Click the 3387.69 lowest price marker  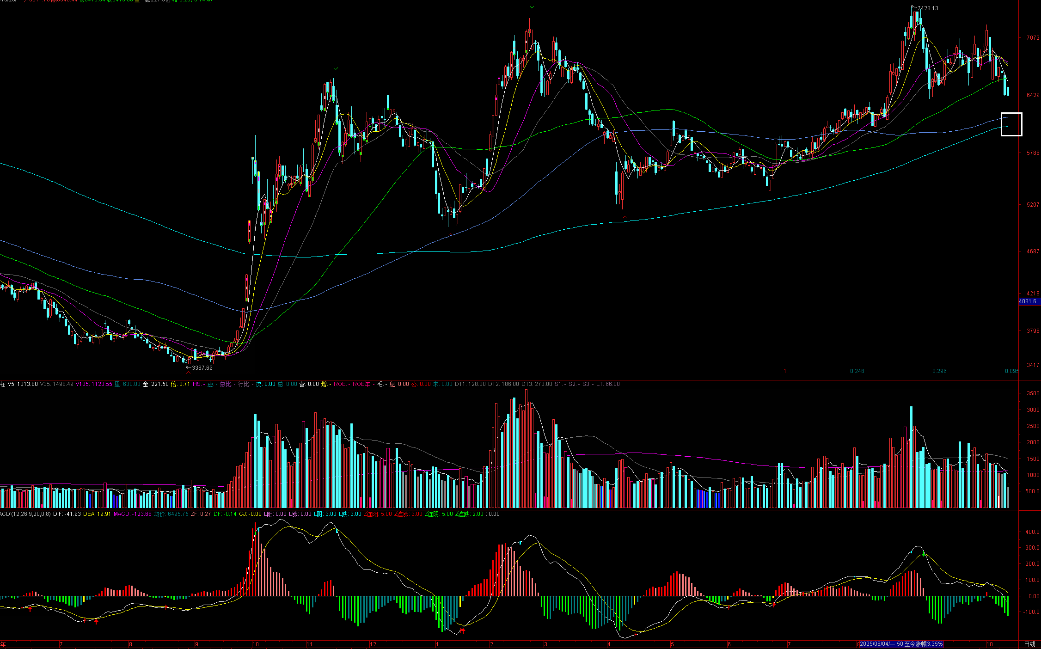(x=202, y=368)
